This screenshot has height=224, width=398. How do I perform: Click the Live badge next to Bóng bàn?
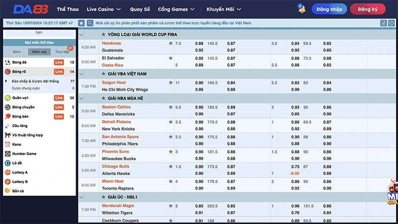click(59, 116)
